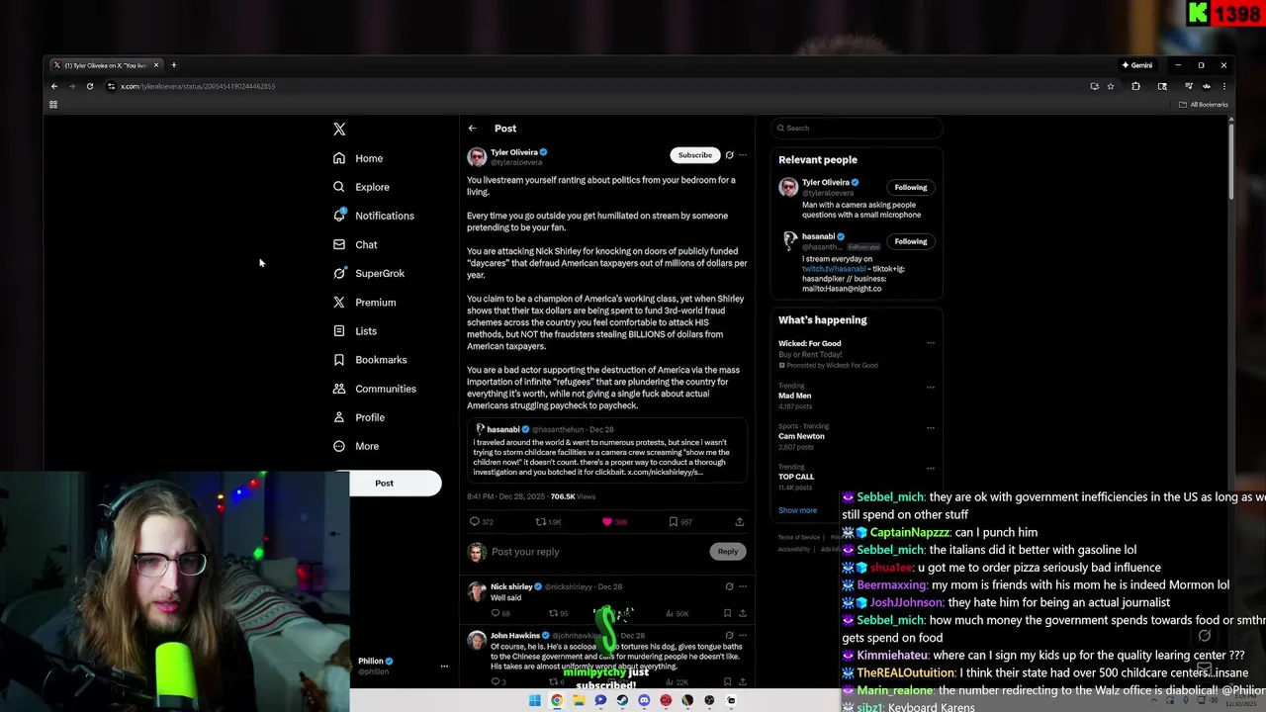Bookmark Nick shirley's comment
1266x712 pixels.
[x=727, y=613]
